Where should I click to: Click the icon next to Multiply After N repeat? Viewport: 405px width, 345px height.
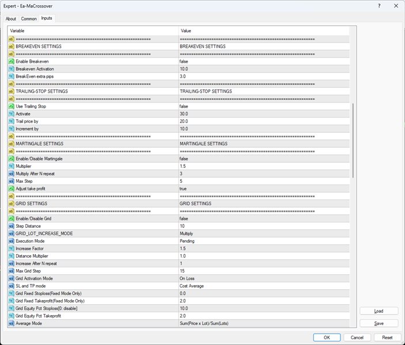coord(11,173)
